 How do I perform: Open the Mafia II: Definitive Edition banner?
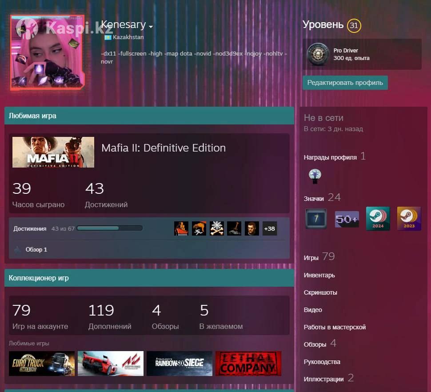53,152
